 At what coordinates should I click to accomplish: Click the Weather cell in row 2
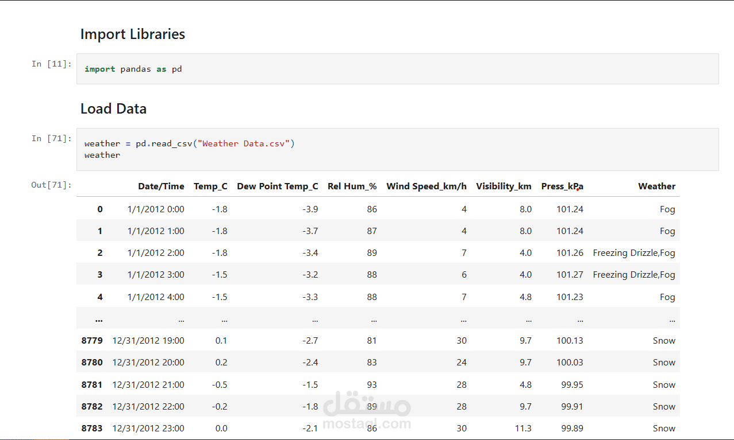634,253
